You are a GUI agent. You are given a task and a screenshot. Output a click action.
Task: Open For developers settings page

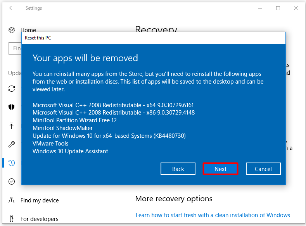click(x=39, y=219)
